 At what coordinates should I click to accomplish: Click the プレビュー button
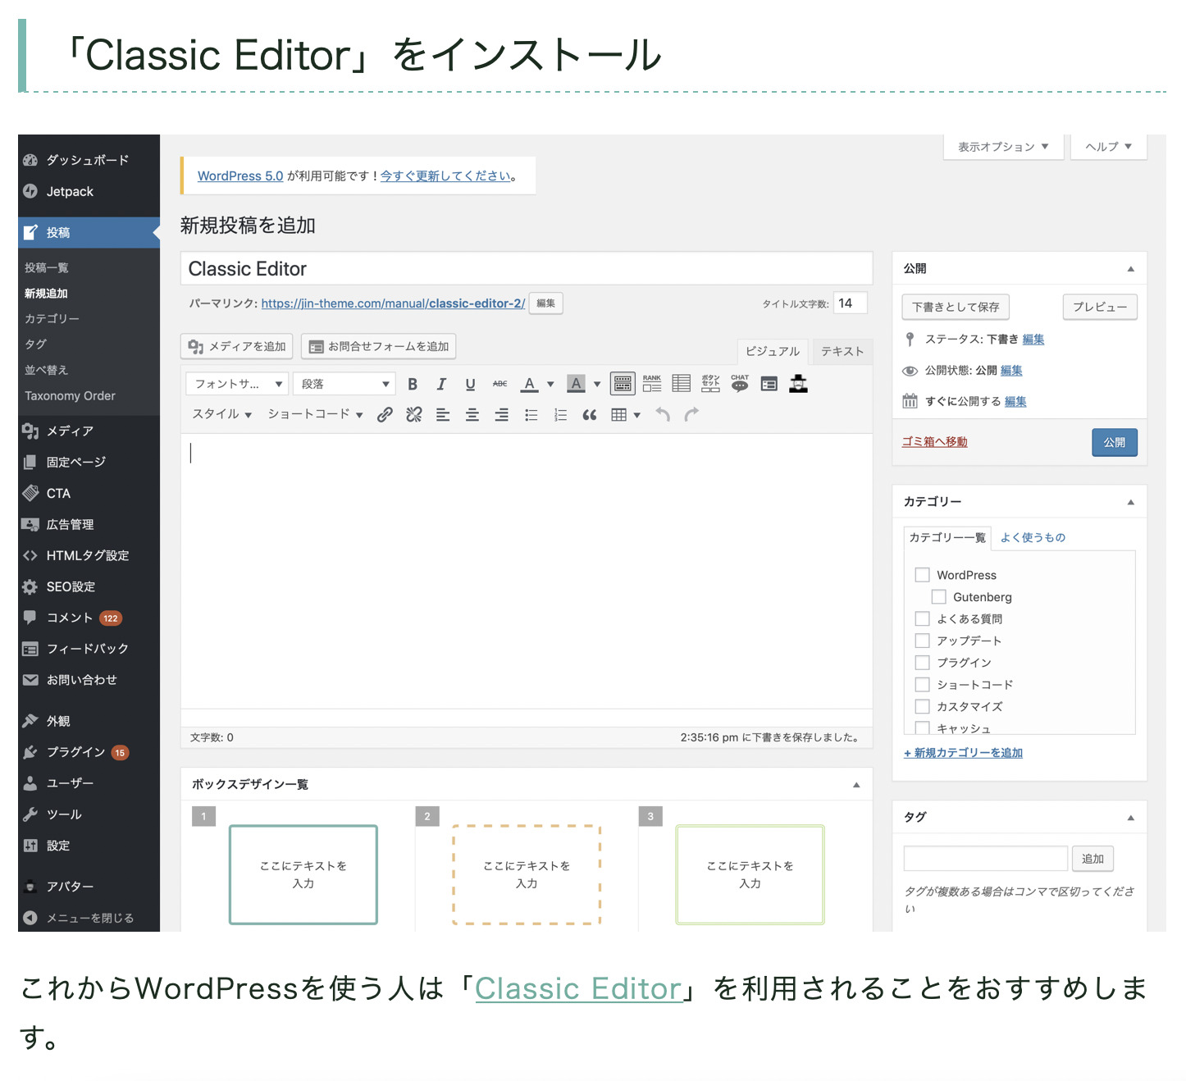pyautogui.click(x=1100, y=307)
